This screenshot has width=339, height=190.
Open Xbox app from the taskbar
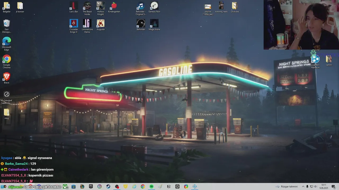[x=65, y=187]
